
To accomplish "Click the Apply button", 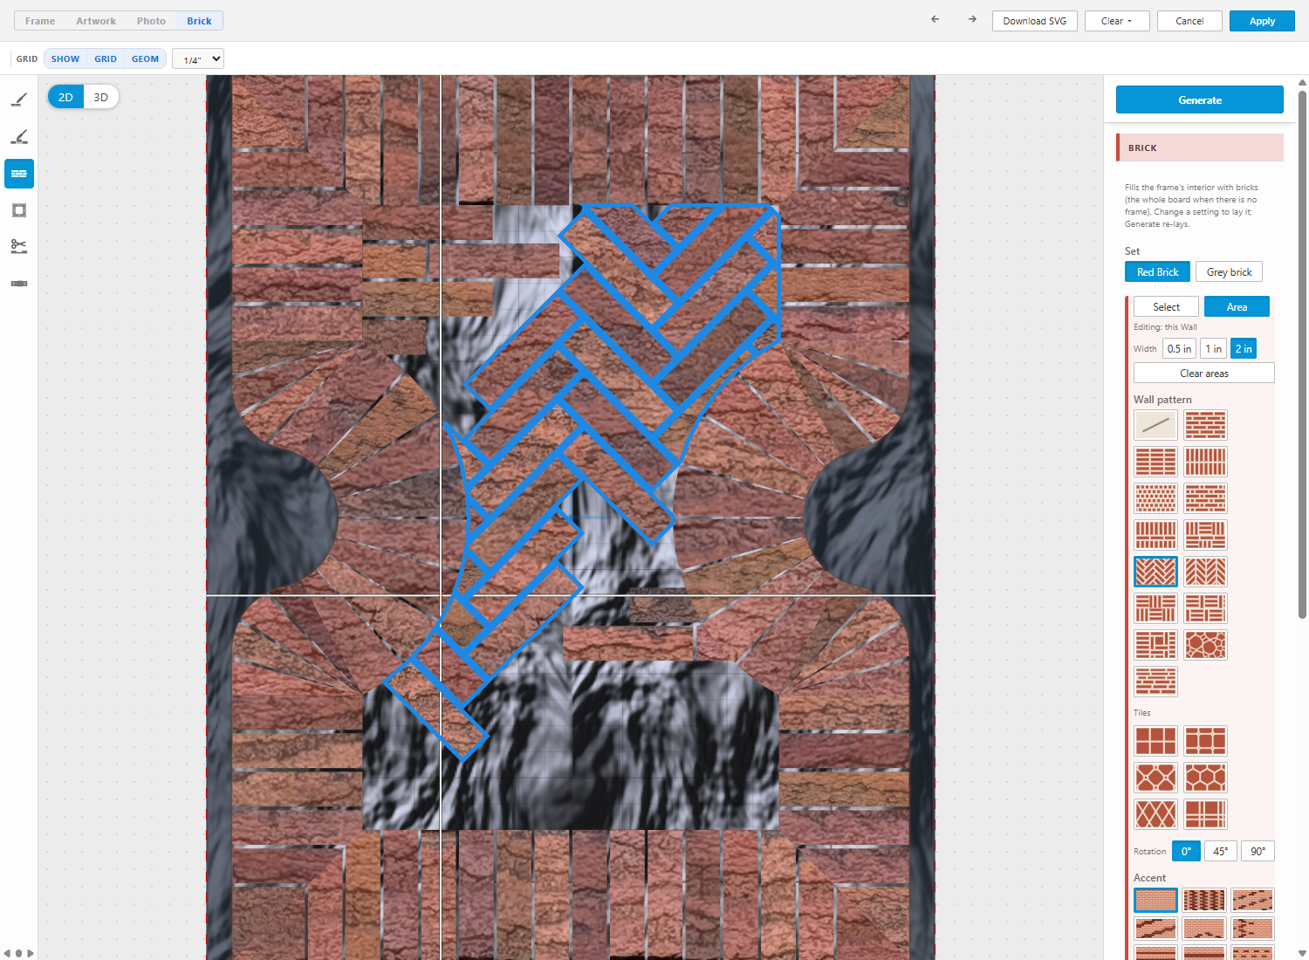I will [1262, 21].
